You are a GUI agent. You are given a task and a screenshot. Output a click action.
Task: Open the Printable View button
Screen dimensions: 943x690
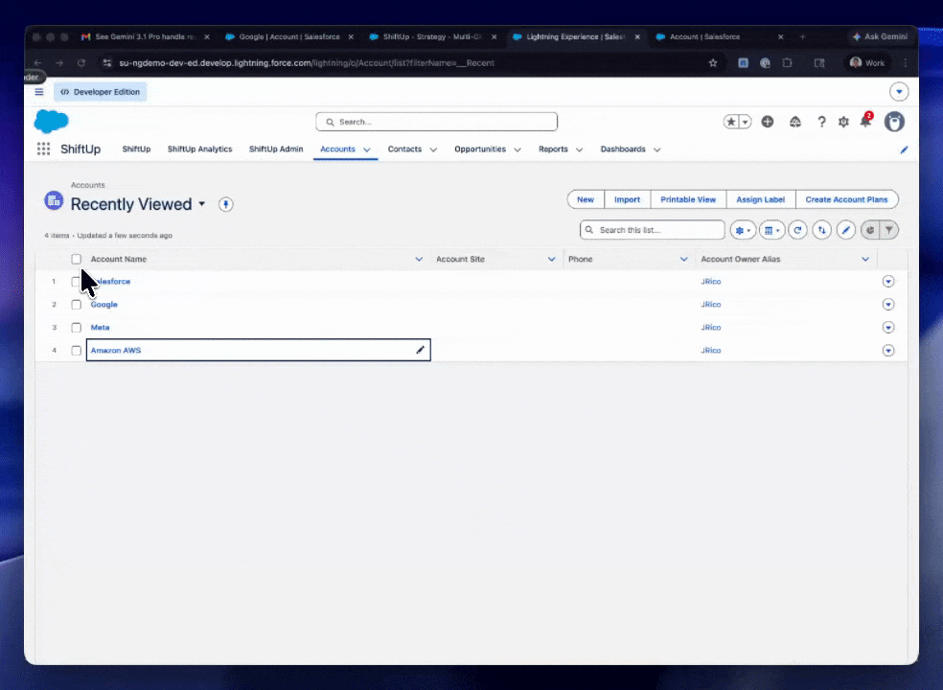click(x=688, y=199)
